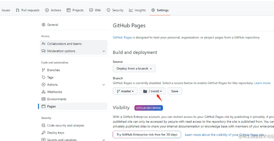Click the Projects table icon
The image size is (274, 141).
point(69,10)
